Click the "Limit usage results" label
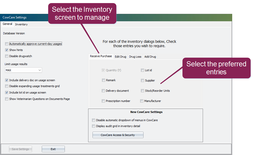 16,64
